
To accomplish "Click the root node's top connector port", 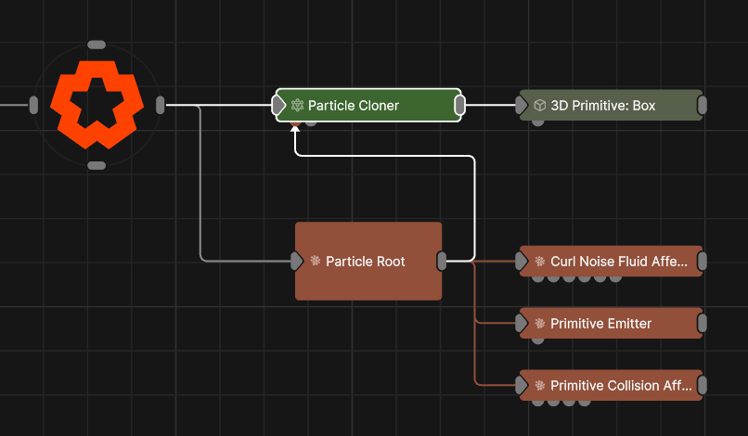I will [x=97, y=45].
